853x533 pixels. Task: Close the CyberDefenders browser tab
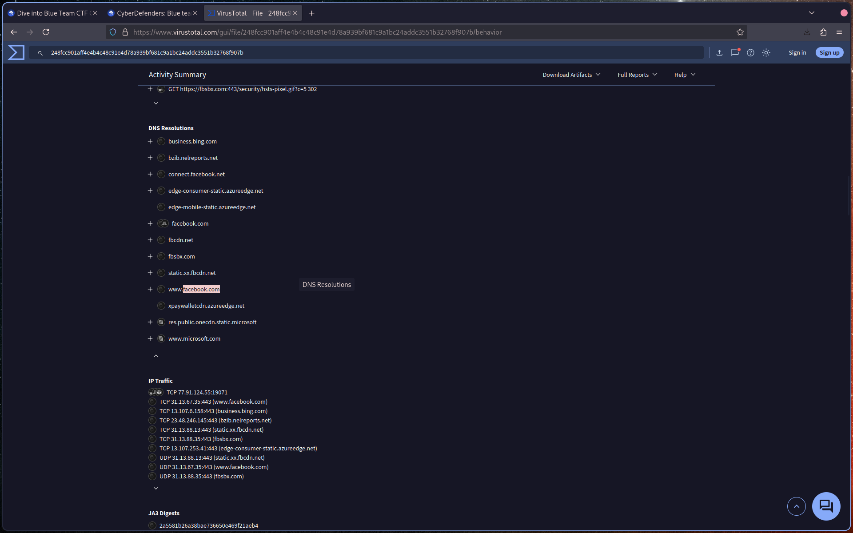[195, 13]
